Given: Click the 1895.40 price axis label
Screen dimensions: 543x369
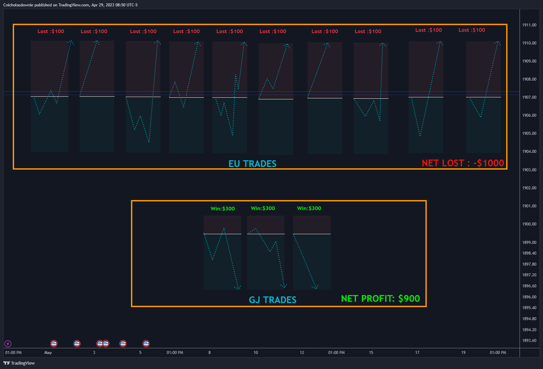Looking at the screenshot, I should click(529, 308).
